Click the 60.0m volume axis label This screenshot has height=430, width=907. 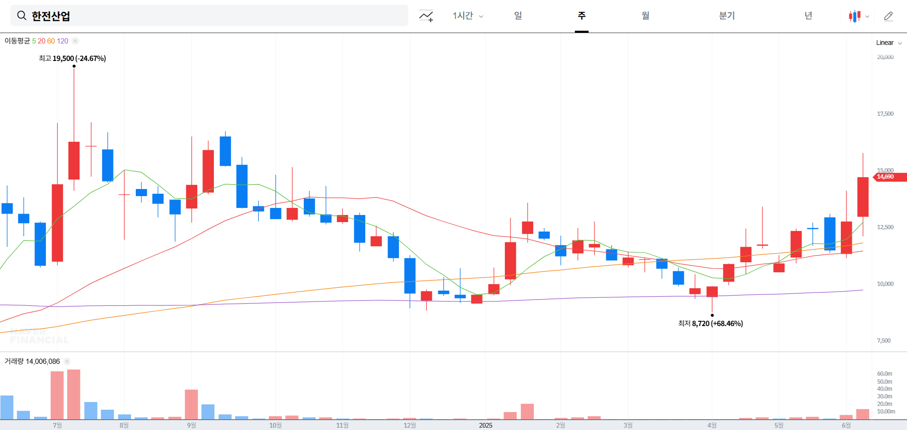[885, 374]
